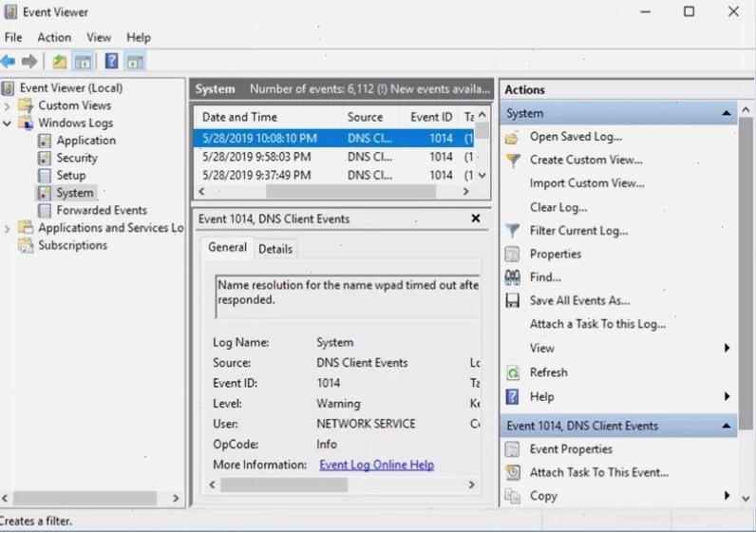Click the Properties icon in Actions pane
Image resolution: width=756 pixels, height=533 pixels.
coord(512,254)
